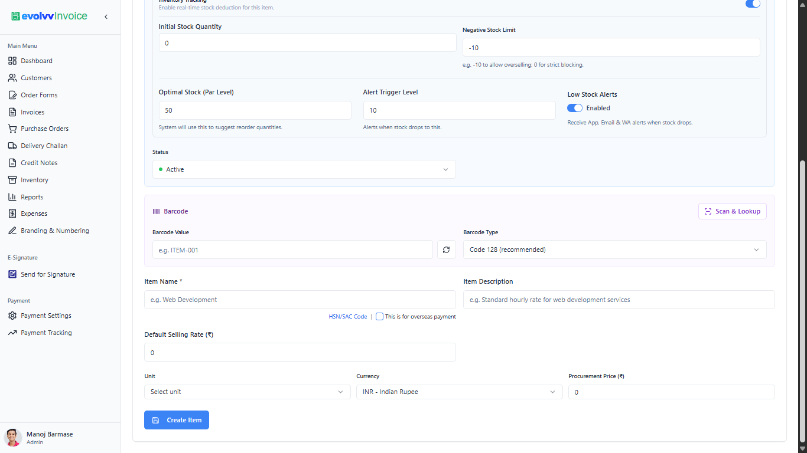Image resolution: width=807 pixels, height=453 pixels.
Task: Click the 'Manoj Barmase' user name
Action: click(x=50, y=434)
